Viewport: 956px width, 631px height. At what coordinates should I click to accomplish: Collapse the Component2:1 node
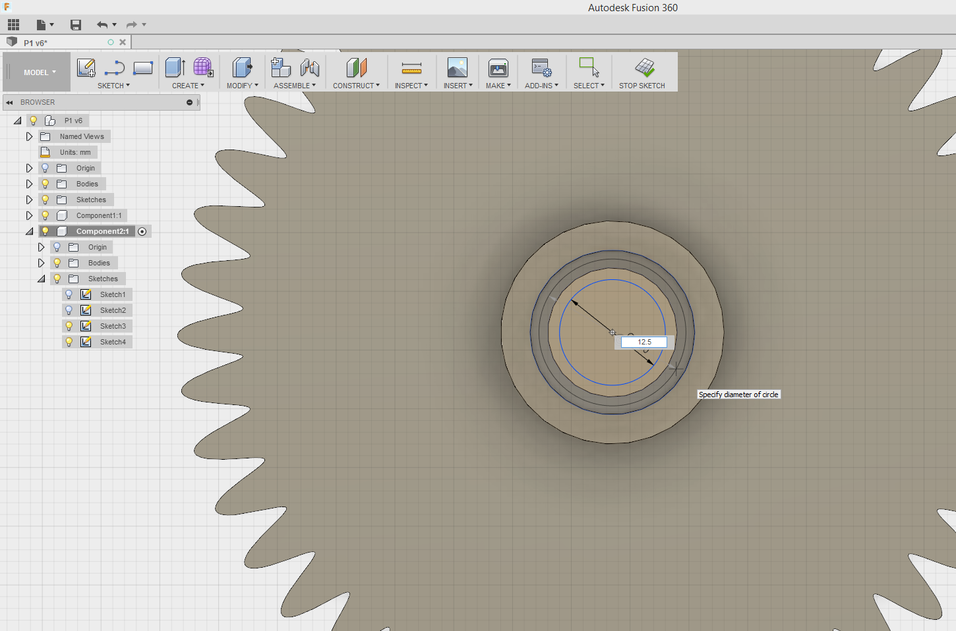tap(29, 231)
